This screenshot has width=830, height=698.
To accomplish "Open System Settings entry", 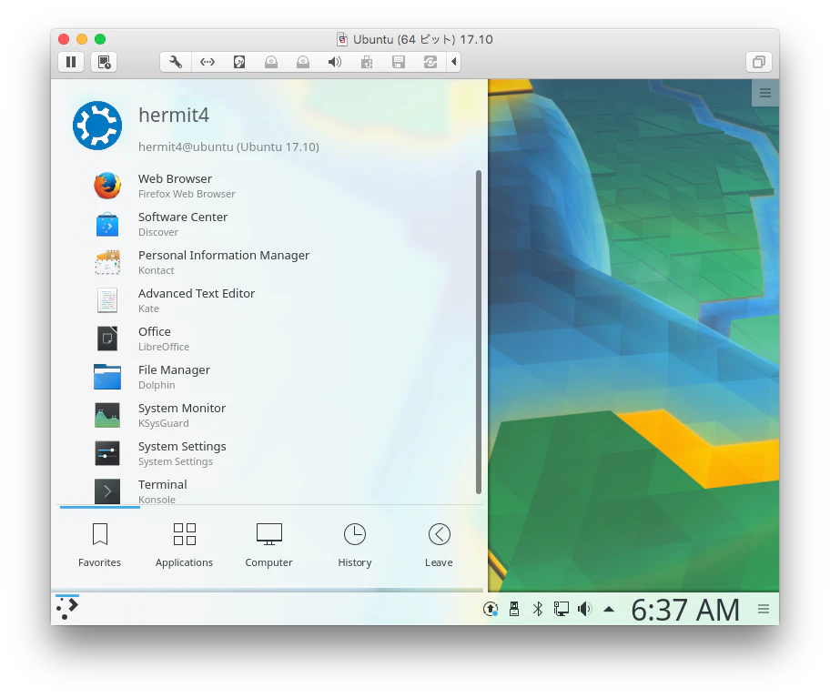I will (x=270, y=453).
